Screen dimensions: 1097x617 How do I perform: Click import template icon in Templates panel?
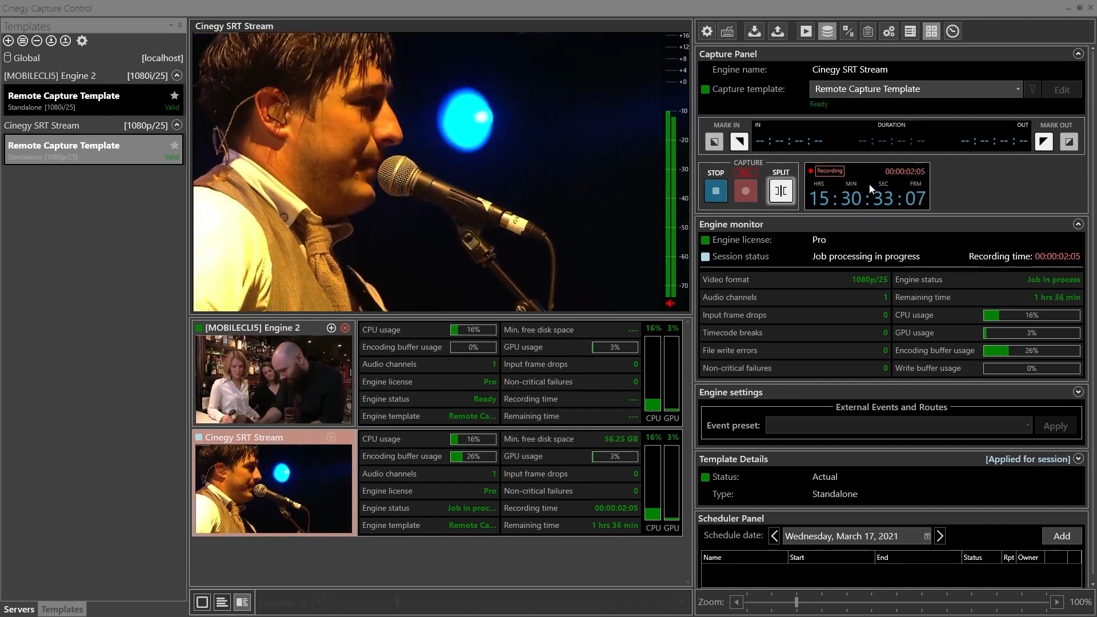(51, 41)
